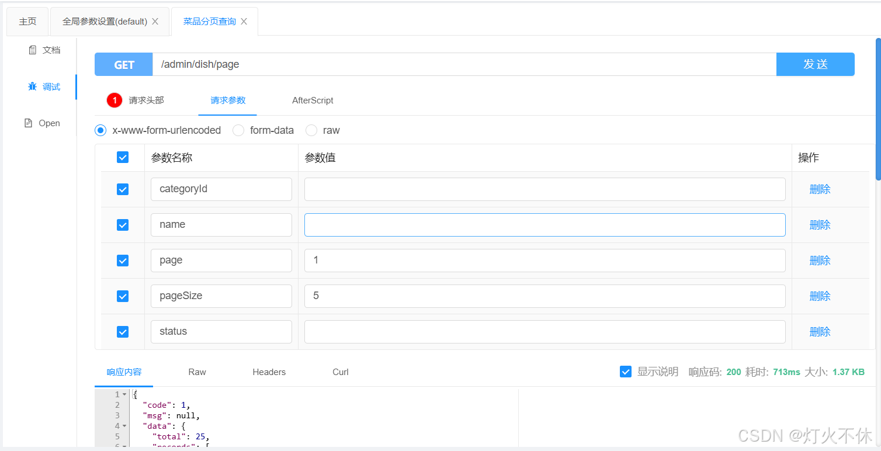
Task: Click the categoryId name field
Action: tap(221, 189)
